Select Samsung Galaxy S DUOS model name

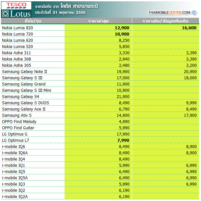tap(25, 103)
